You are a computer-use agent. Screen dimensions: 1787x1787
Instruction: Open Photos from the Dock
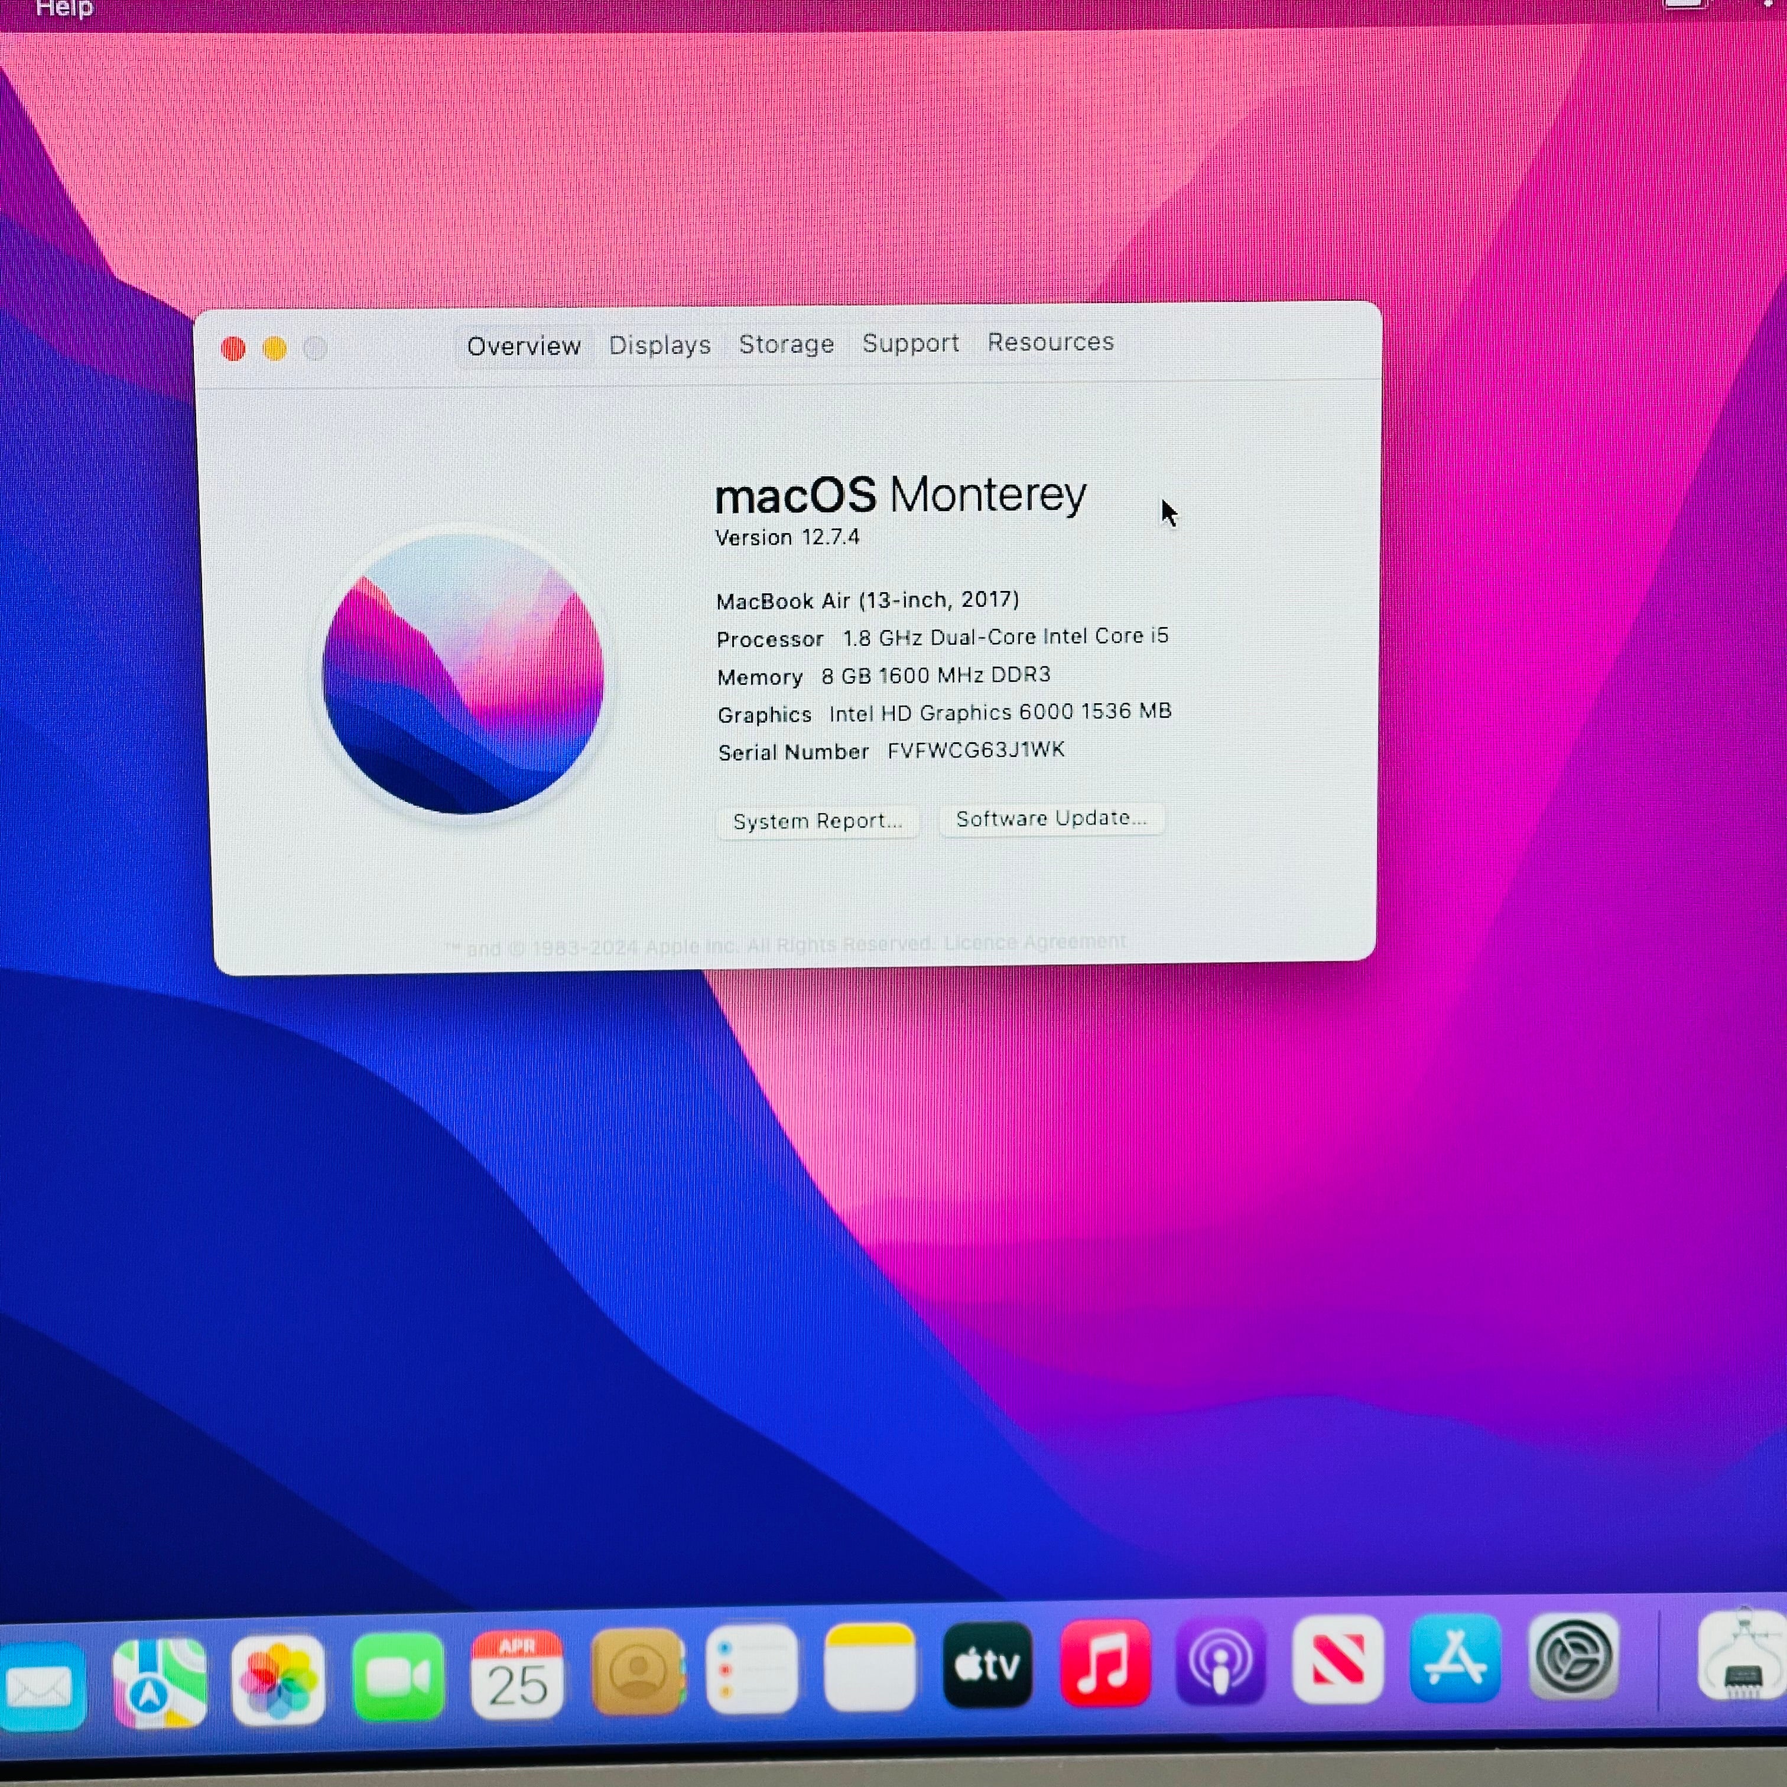coord(278,1679)
